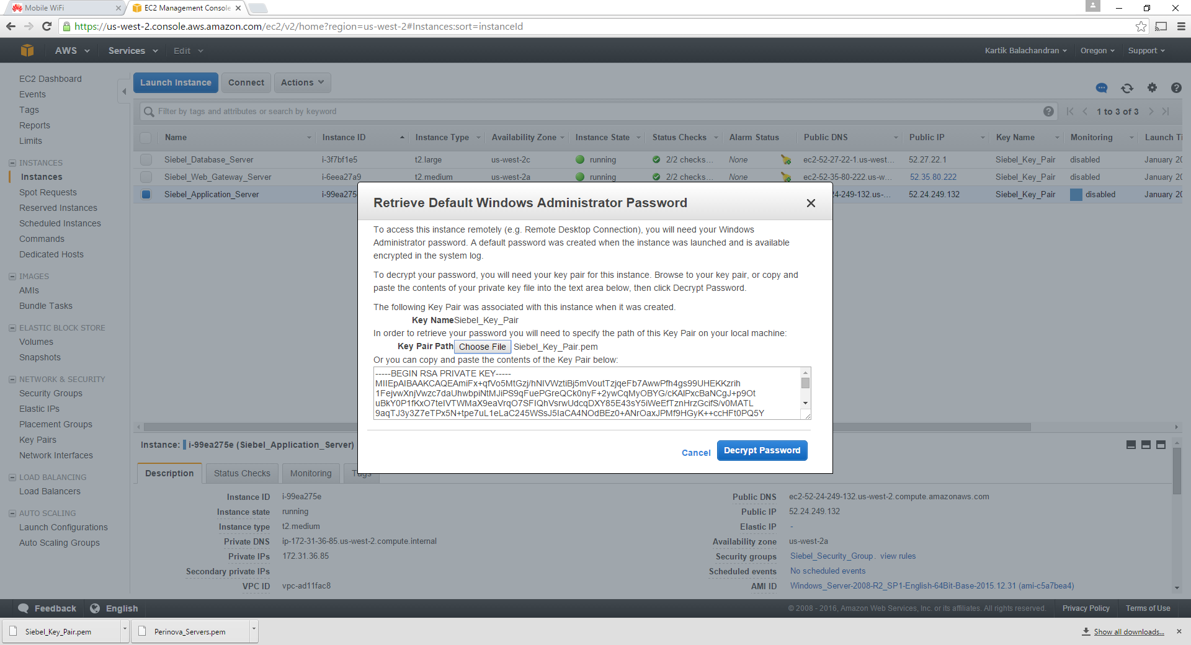
Task: Open the Actions dropdown
Action: point(302,82)
